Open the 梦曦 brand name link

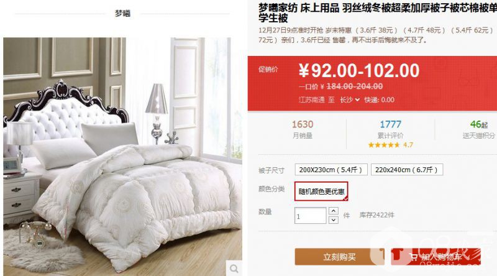(x=122, y=14)
